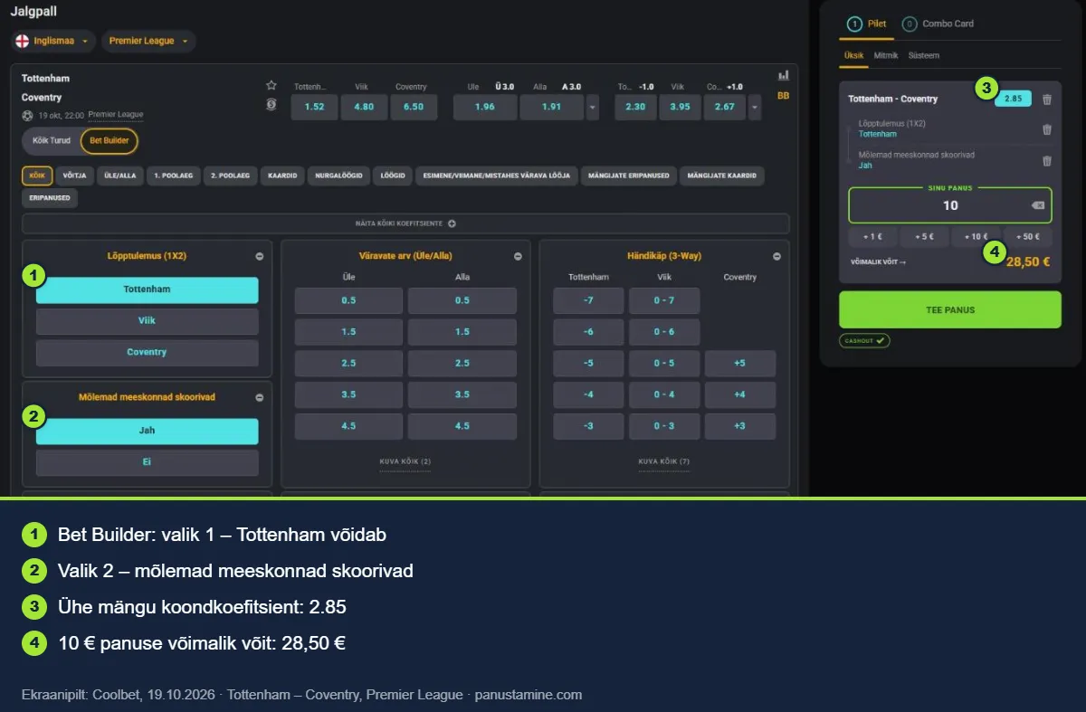Click the plus icon in Näita kõiki koefitsiente
The image size is (1086, 712).
(452, 223)
